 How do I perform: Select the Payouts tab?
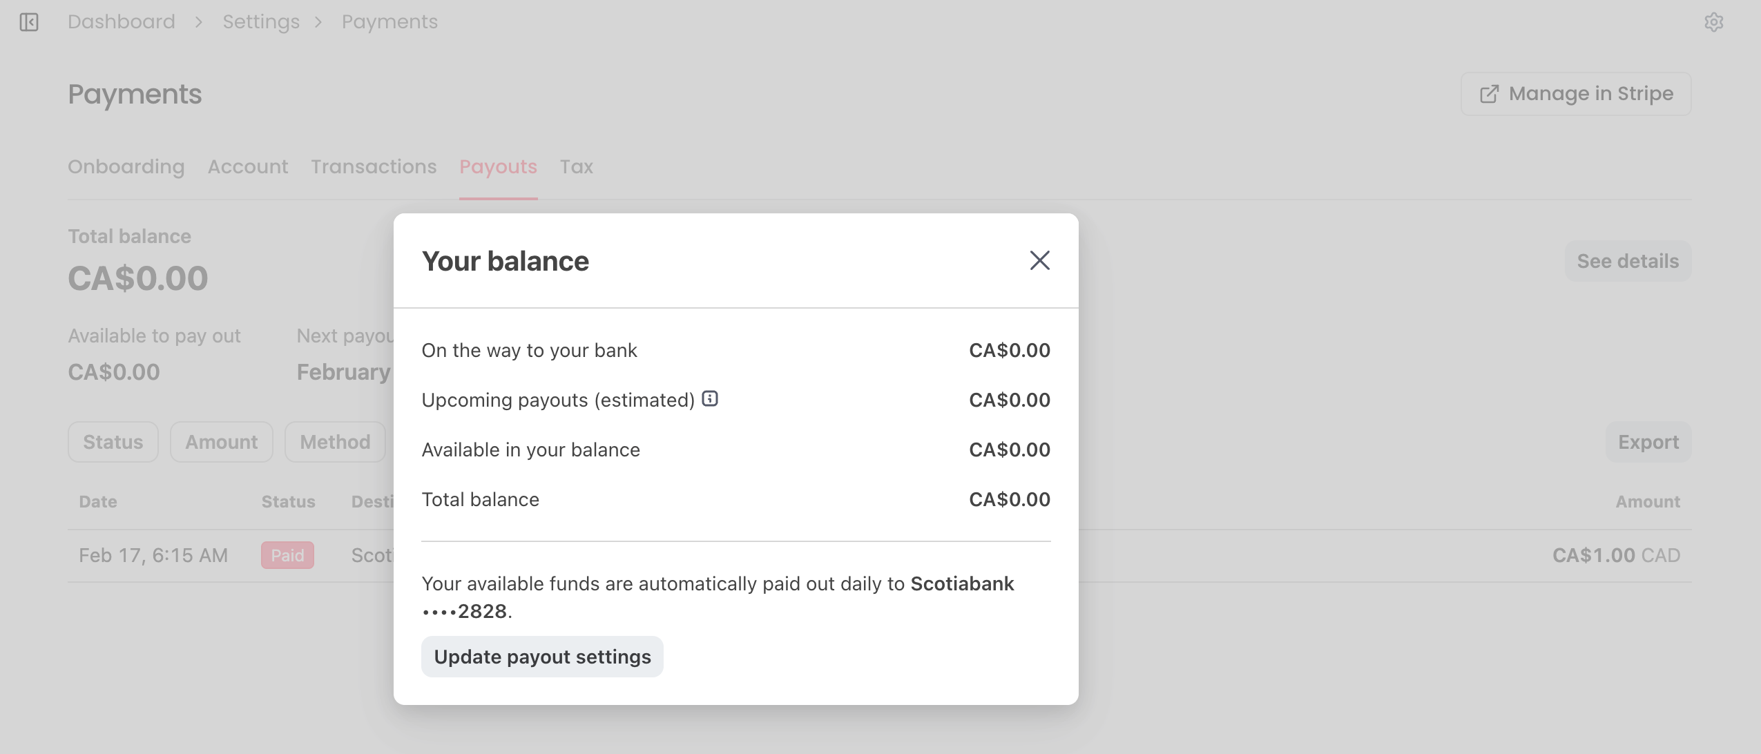(x=498, y=167)
